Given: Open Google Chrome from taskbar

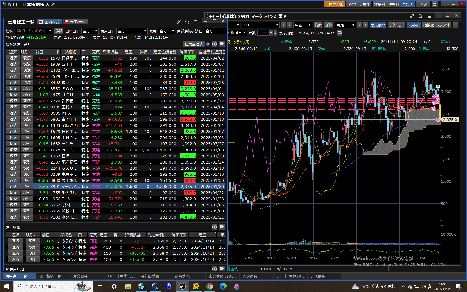Looking at the screenshot, I should [x=210, y=286].
